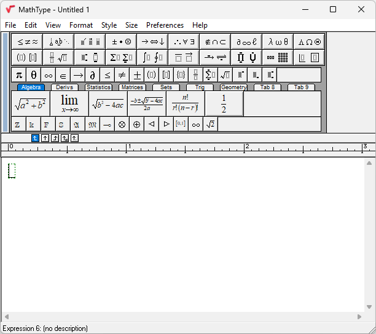Insert the right arrow symbol
This screenshot has width=376, height=334.
[78, 75]
